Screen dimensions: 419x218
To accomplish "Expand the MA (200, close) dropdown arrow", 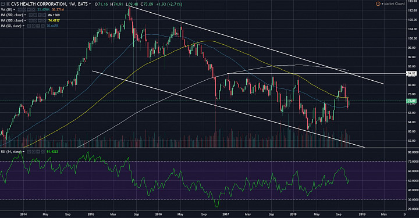I will point(25,15).
